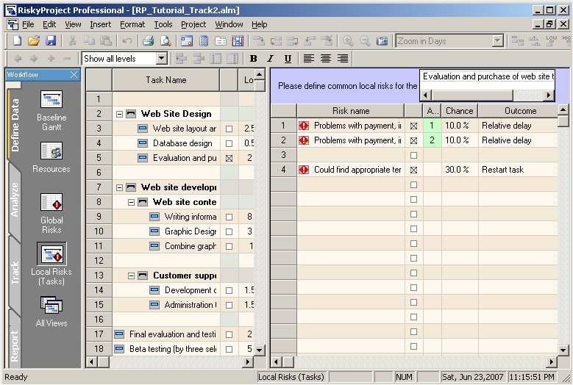Click the Print Preview magnifier icon
The image size is (573, 385).
166,40
